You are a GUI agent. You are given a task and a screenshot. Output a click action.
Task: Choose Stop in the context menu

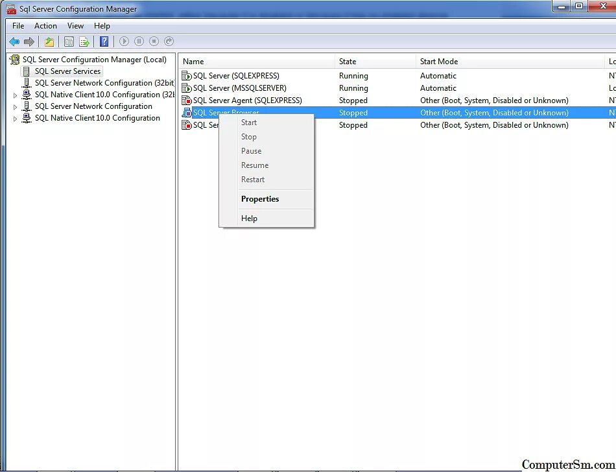[249, 137]
